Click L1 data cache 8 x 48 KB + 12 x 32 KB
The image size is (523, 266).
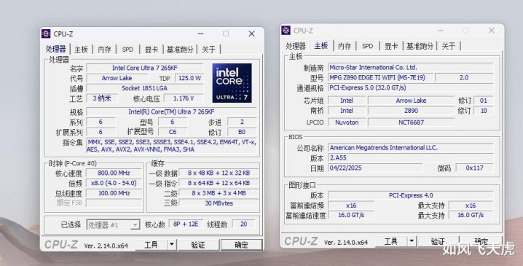coord(219,173)
